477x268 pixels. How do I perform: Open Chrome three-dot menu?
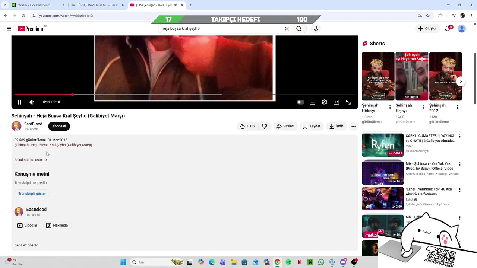[x=471, y=16]
